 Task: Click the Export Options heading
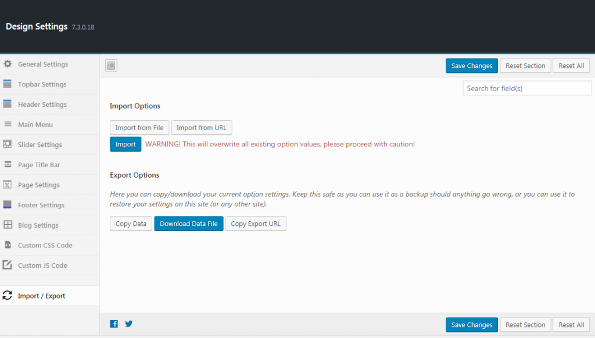135,175
